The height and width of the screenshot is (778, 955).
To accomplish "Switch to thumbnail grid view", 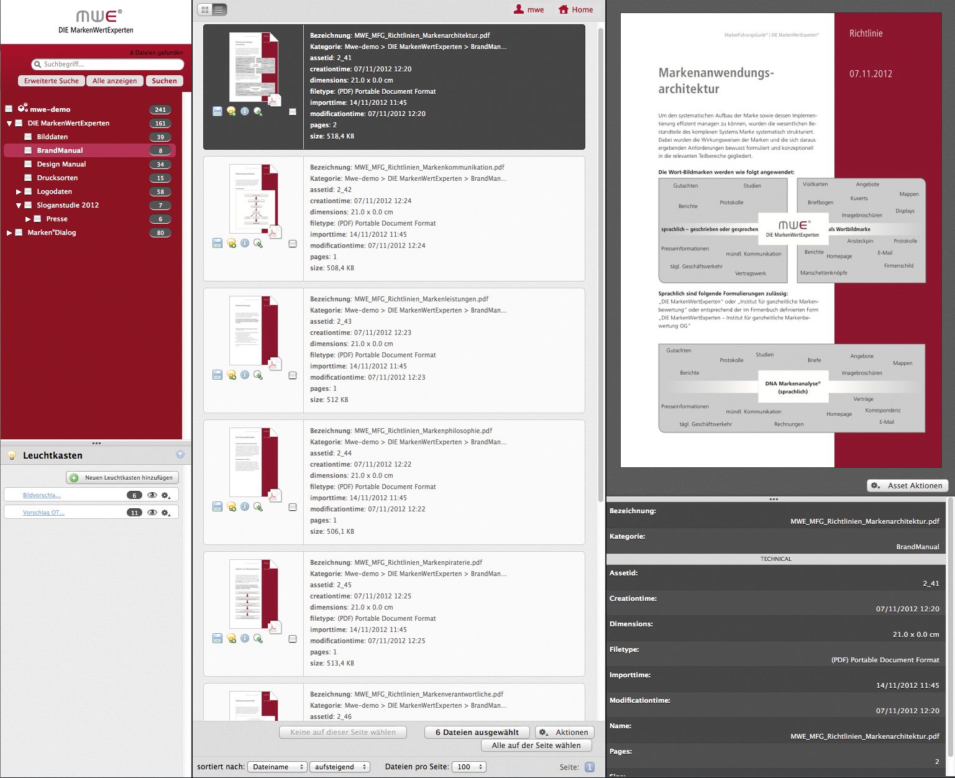I will click(205, 10).
